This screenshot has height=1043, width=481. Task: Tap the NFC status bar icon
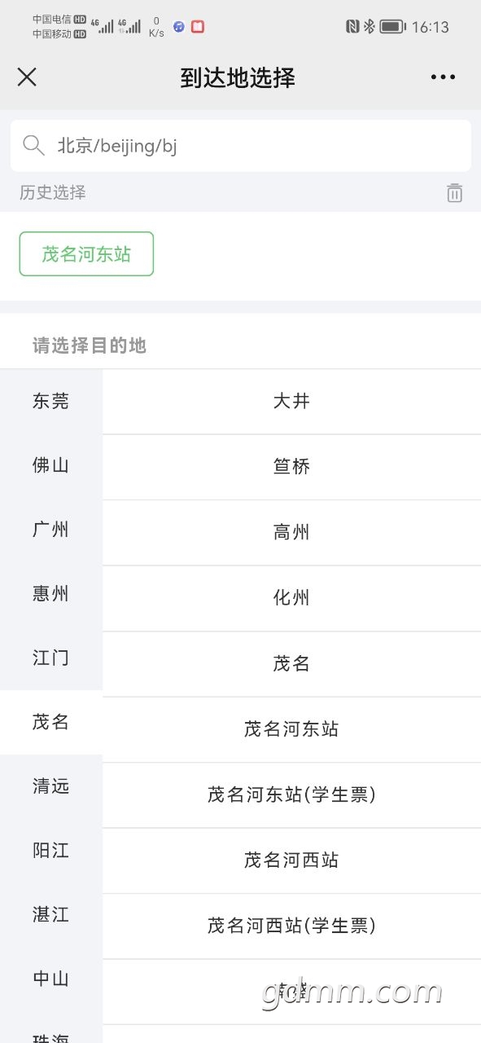pos(352,27)
